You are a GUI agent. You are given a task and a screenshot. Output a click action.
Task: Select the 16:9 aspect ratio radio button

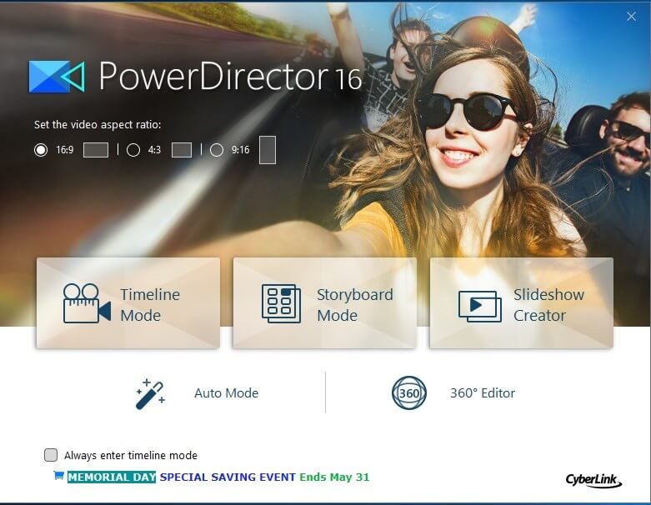41,150
